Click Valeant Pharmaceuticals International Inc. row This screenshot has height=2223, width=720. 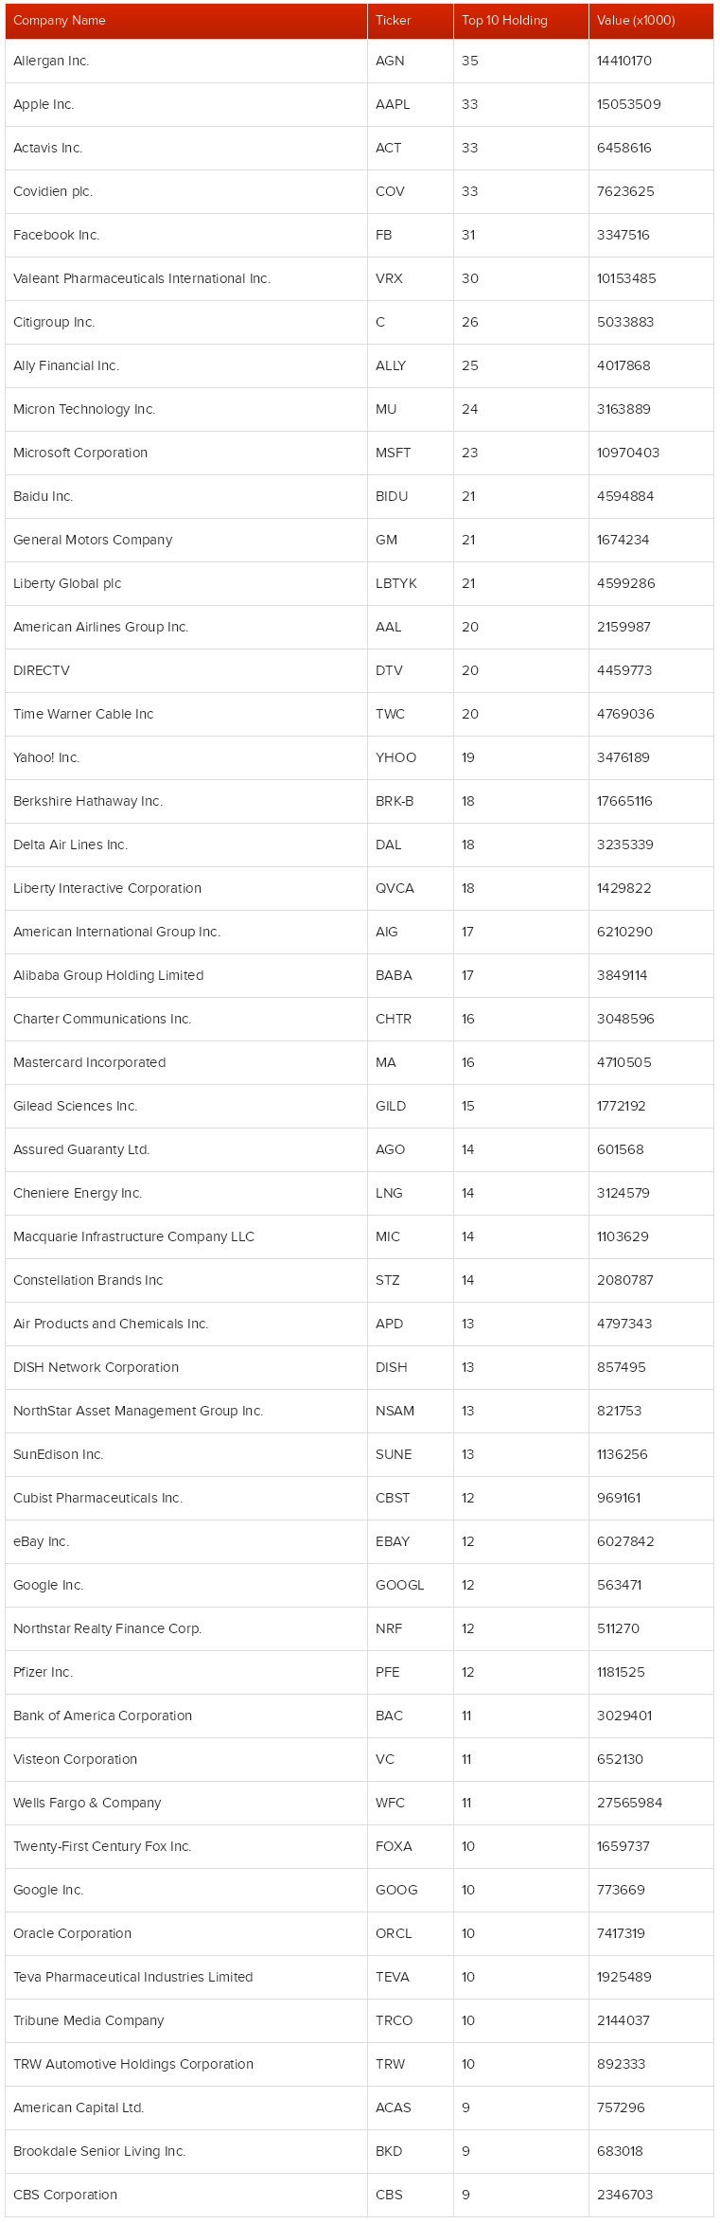click(x=360, y=278)
